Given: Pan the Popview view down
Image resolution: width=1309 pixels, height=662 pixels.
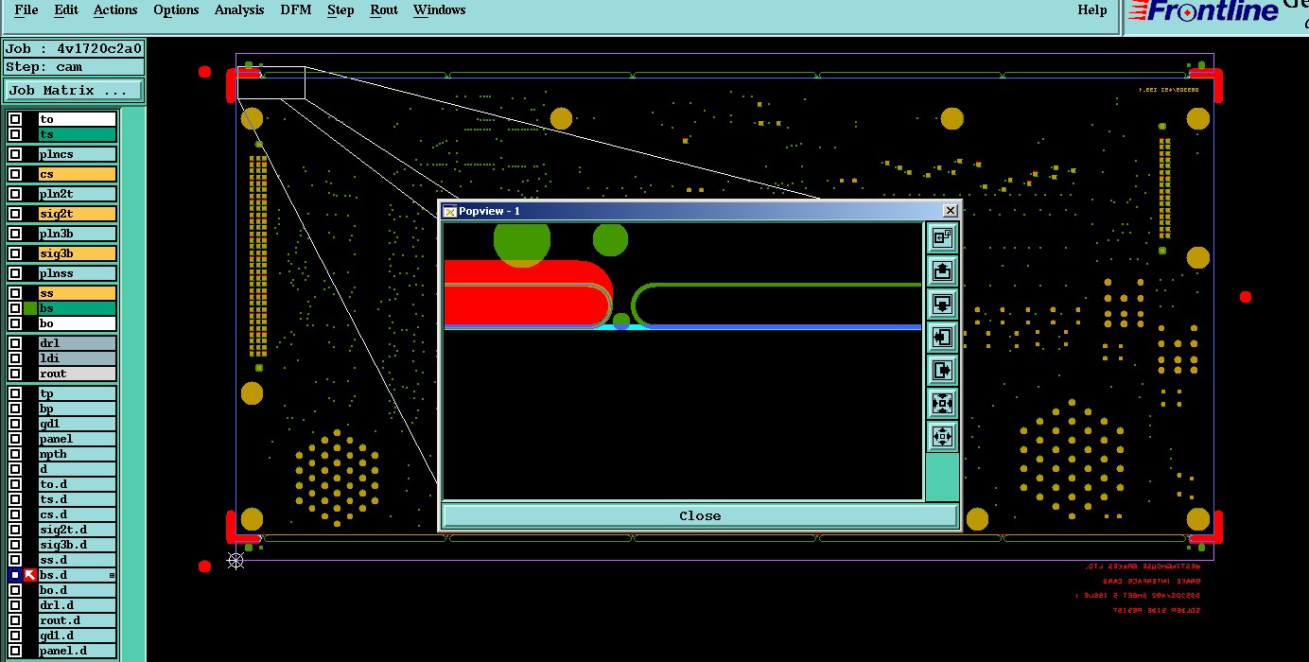Looking at the screenshot, I should pyautogui.click(x=942, y=305).
